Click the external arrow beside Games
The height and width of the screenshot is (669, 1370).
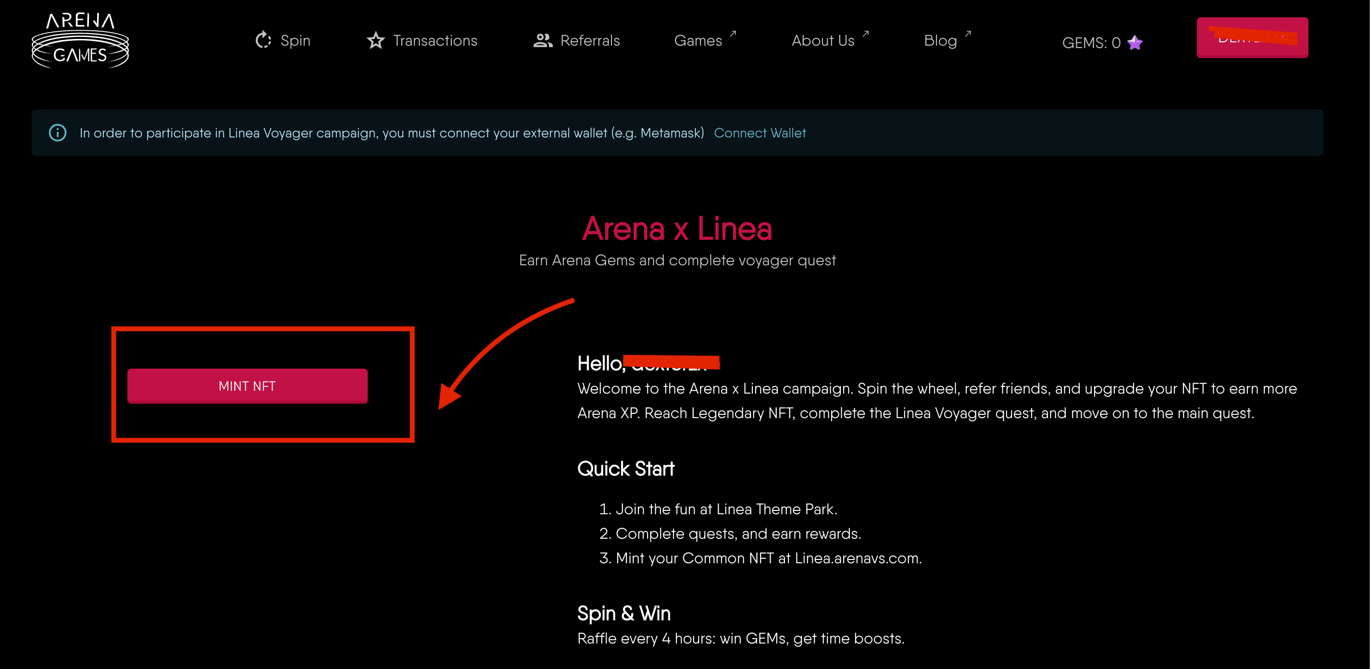tap(733, 34)
